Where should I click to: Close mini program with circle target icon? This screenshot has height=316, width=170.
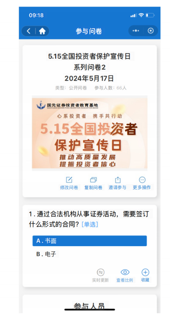[x=150, y=31]
